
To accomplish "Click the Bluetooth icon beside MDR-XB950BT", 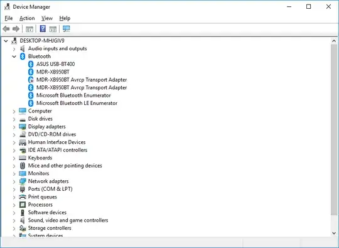I will (31, 72).
